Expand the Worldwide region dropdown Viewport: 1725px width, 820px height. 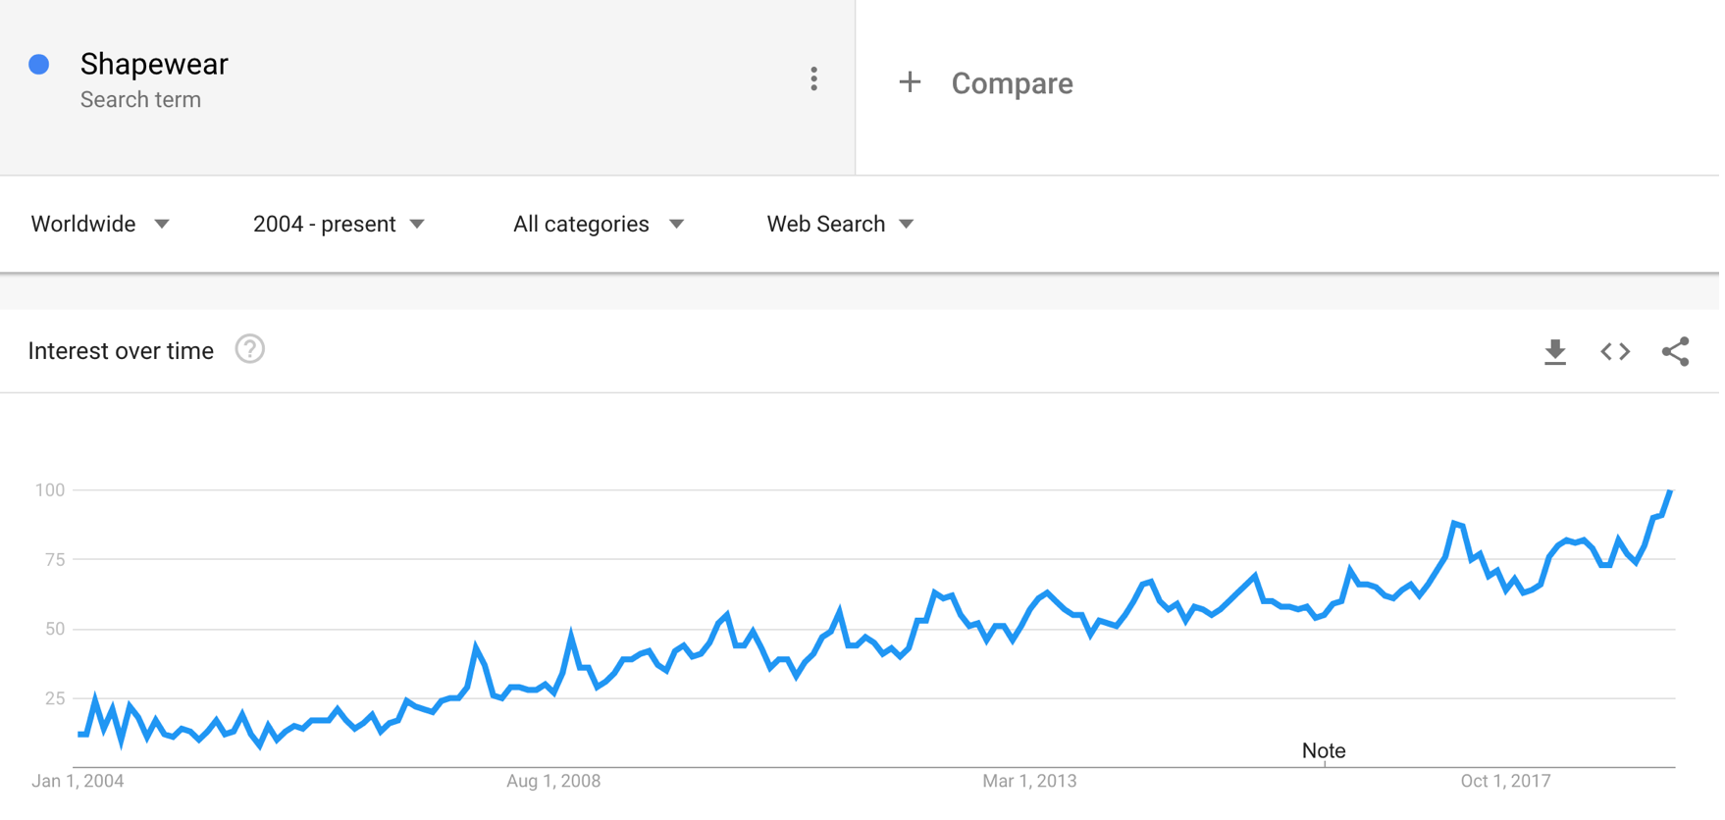(x=100, y=225)
